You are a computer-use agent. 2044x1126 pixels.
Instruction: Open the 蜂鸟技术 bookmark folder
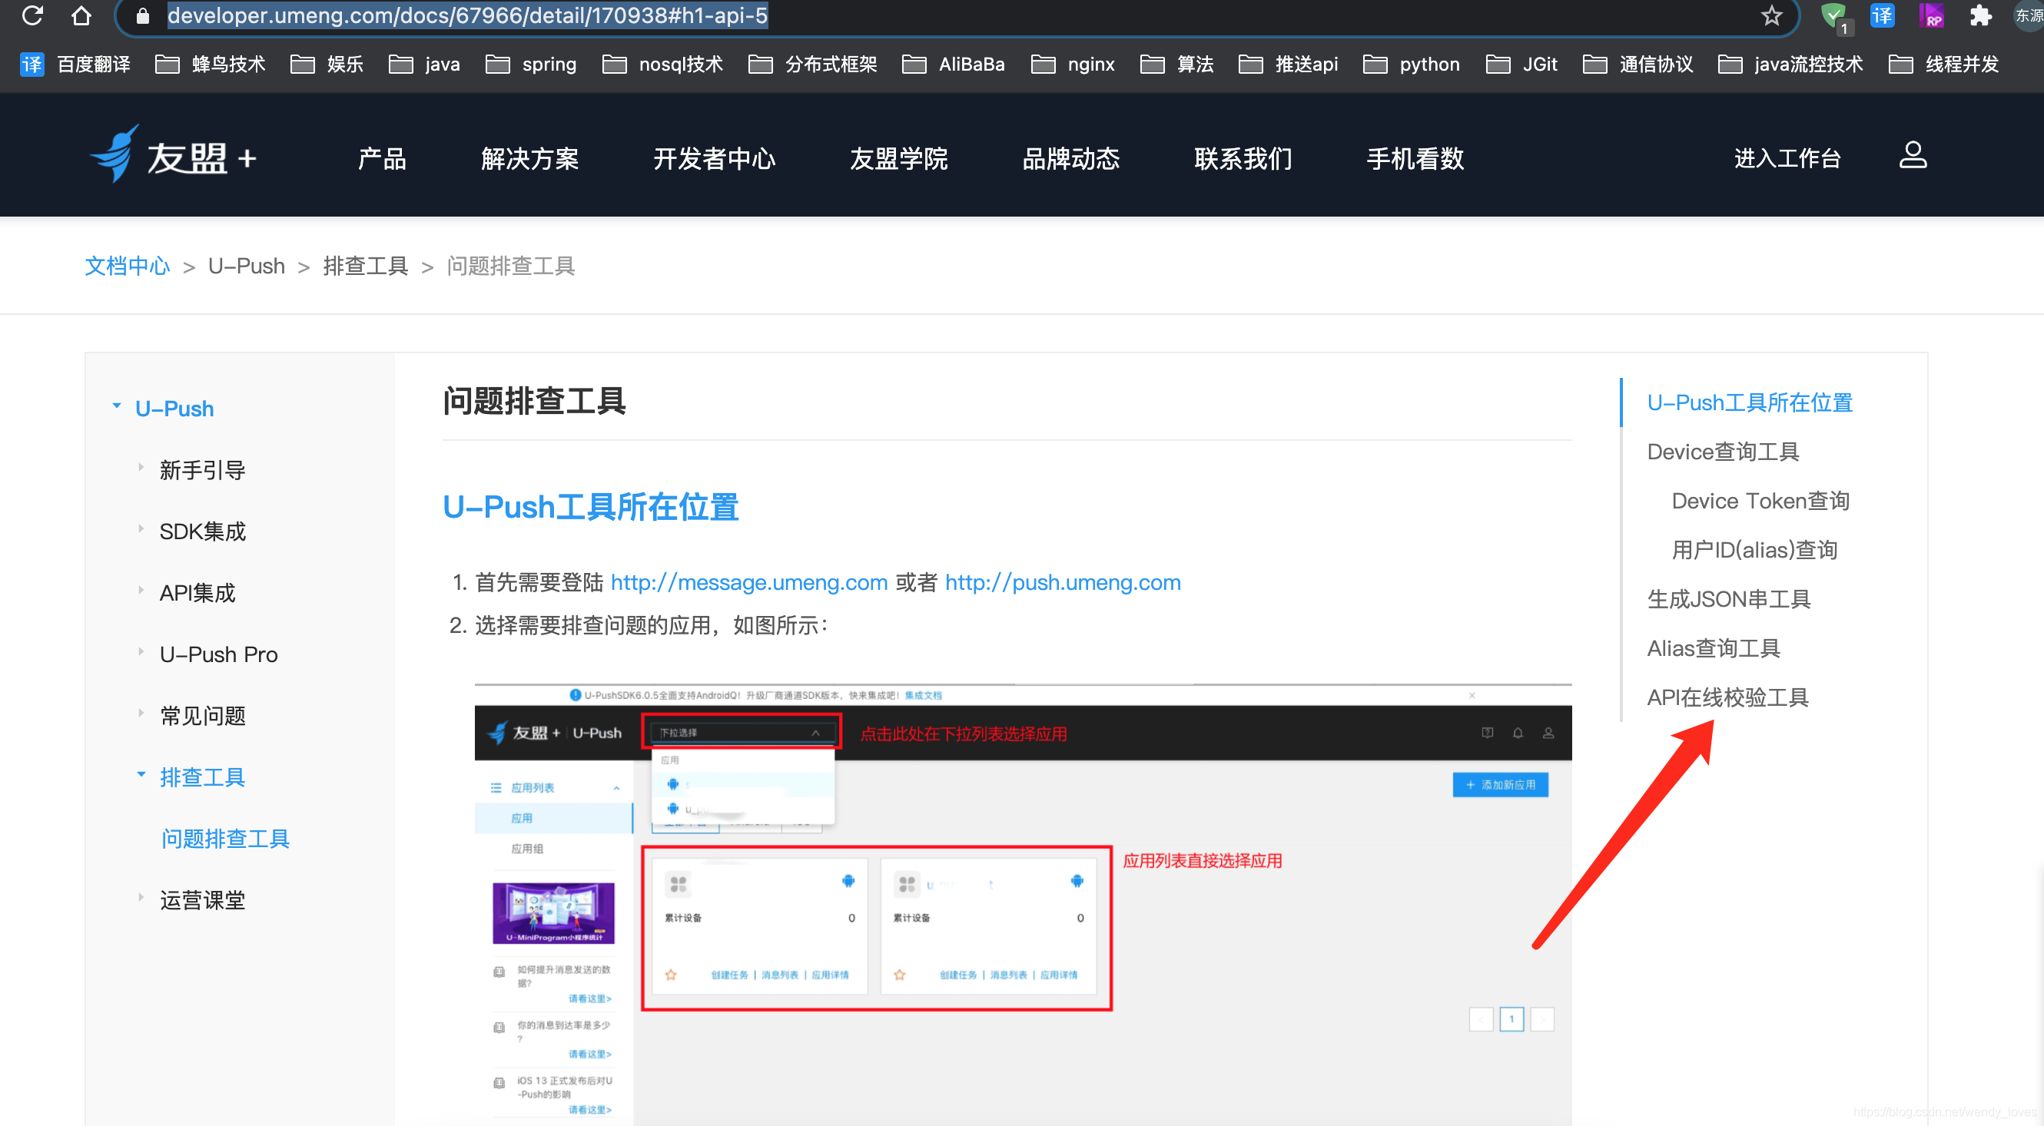[211, 65]
